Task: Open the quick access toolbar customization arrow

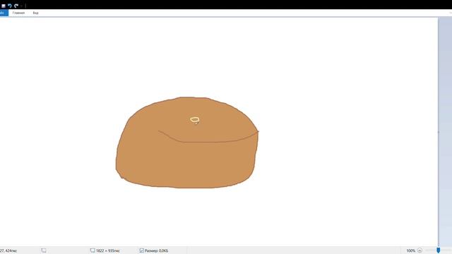Action: coord(22,6)
